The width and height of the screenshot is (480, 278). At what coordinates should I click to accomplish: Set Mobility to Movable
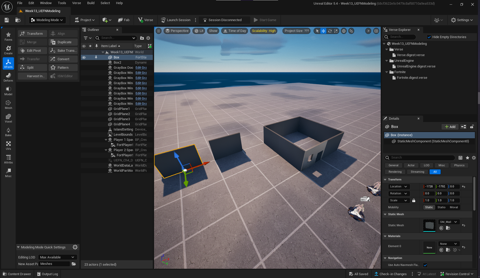tap(454, 207)
